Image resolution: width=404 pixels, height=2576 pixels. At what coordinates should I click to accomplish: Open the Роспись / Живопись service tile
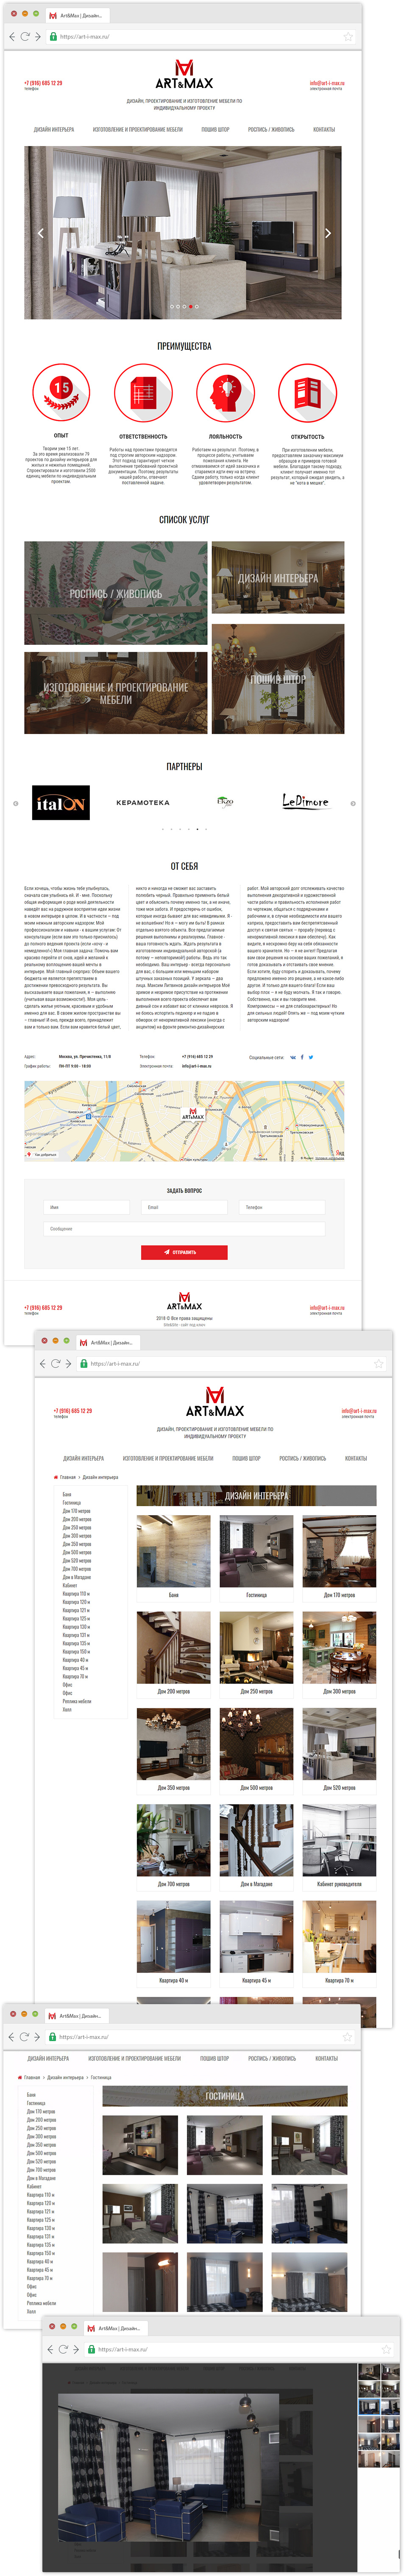(116, 593)
